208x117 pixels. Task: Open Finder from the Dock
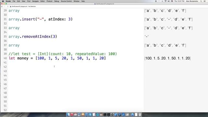coord(68,114)
